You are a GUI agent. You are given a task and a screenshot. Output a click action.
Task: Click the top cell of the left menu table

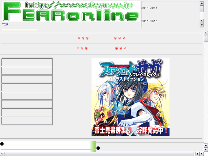[x=27, y=62]
